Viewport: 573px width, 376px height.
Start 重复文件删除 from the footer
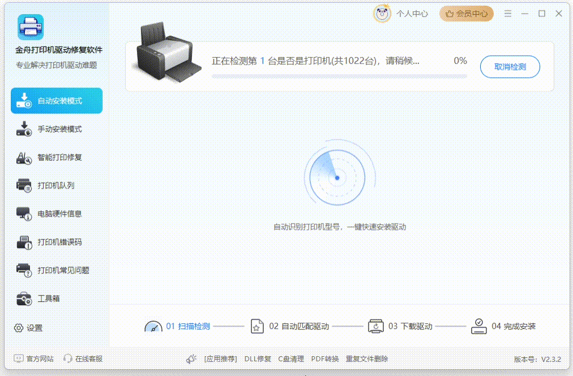365,358
